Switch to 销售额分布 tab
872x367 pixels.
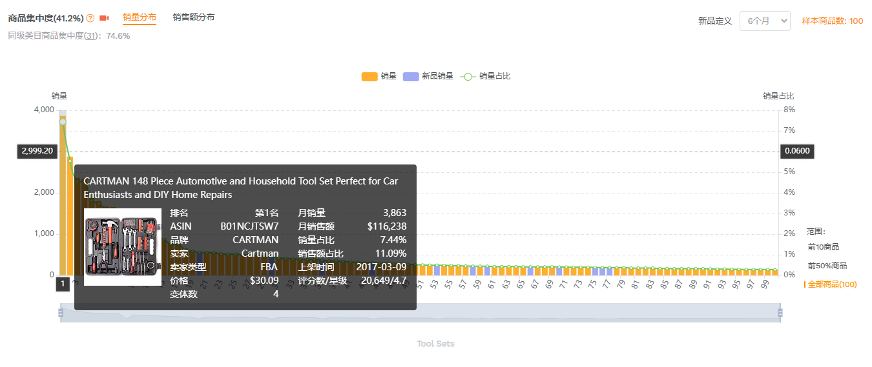[x=193, y=17]
